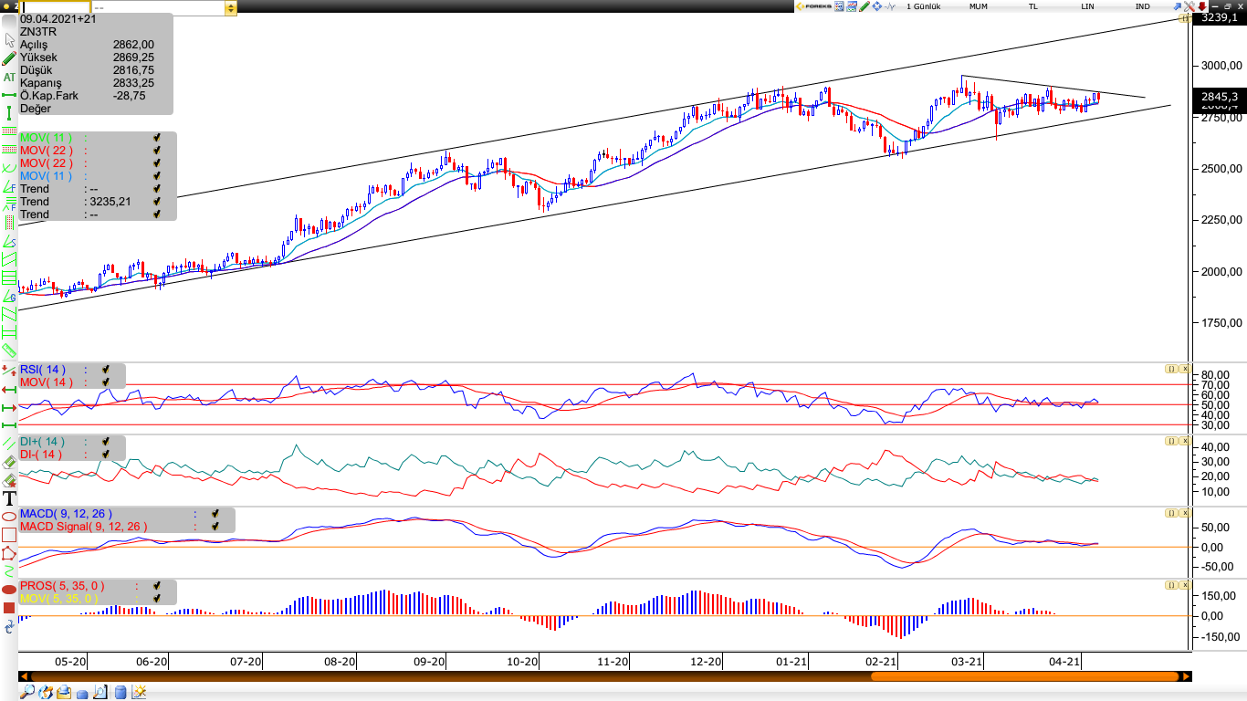Click the blue diagonal up arrow icon
Image resolution: width=1247 pixels, height=701 pixels.
coord(1178,6)
